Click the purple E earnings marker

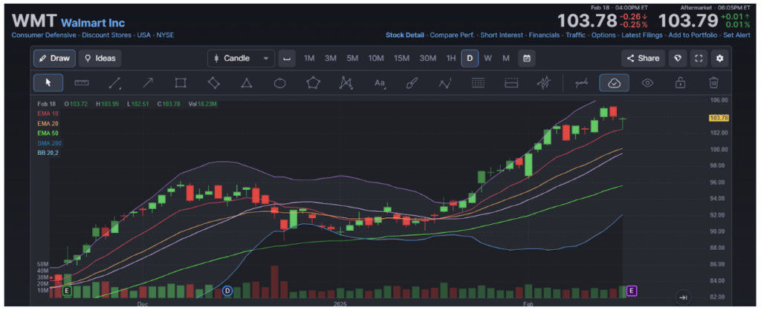(632, 291)
